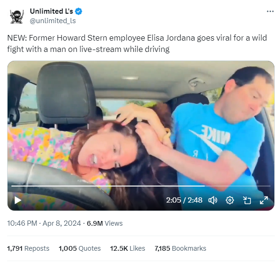View the 1,791 Reposts list
Image resolution: width=280 pixels, height=263 pixels.
click(x=28, y=248)
